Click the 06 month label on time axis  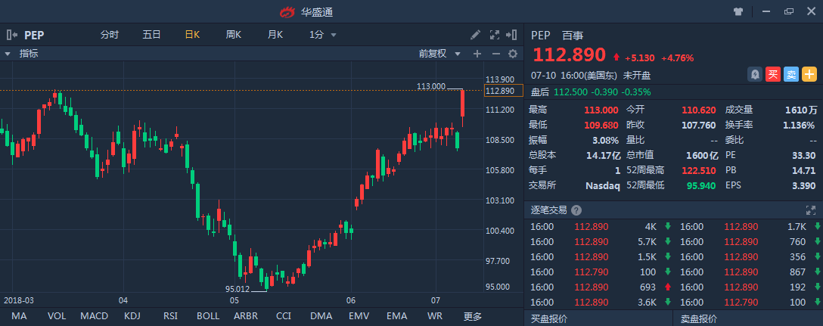pos(351,300)
